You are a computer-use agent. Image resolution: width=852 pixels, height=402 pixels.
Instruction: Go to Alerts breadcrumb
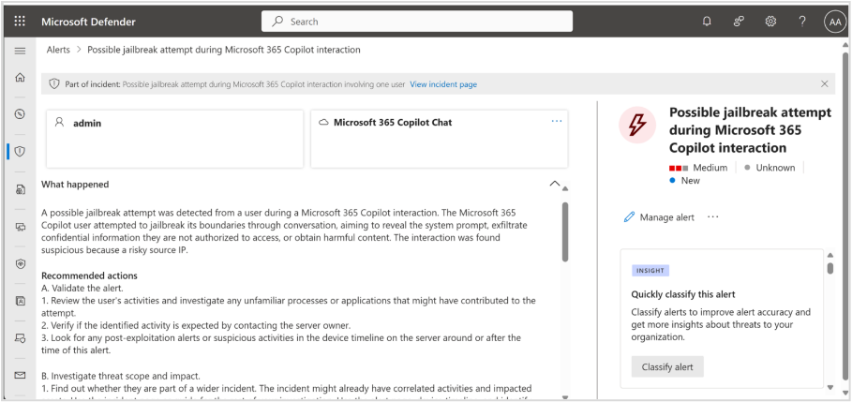point(58,50)
